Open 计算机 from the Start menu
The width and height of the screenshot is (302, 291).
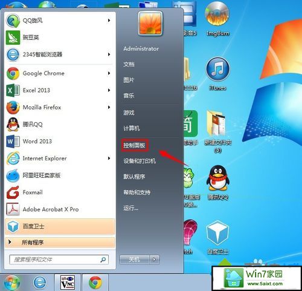point(132,128)
